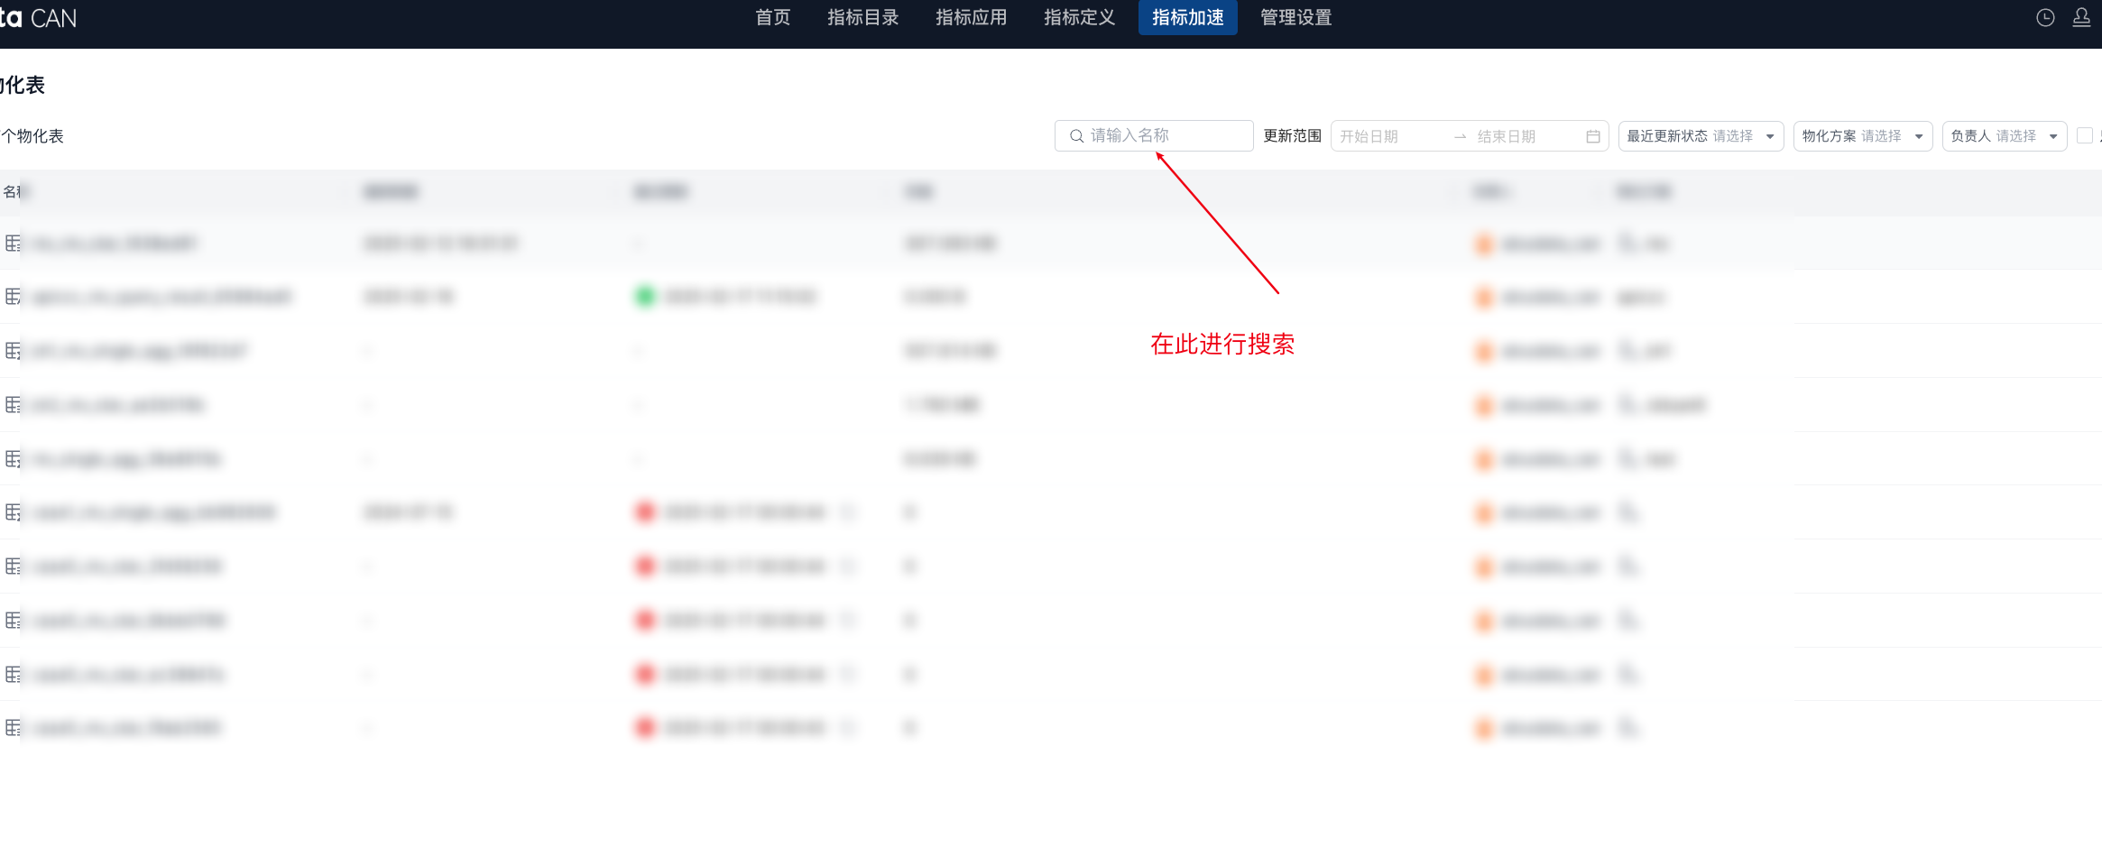
Task: Click the clock history icon in header
Action: point(2045,18)
